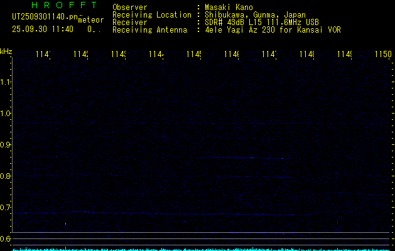The height and width of the screenshot is (251, 395).
Task: Select the file name UT2509301140.pn
Action: point(45,17)
